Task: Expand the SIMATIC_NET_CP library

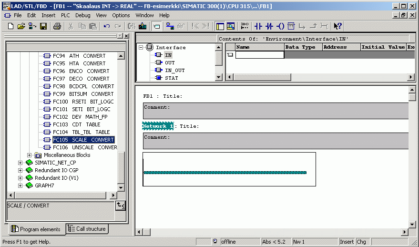Action: (x=20, y=163)
